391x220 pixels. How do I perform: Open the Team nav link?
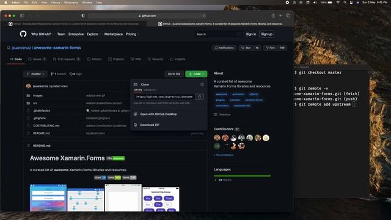point(61,34)
